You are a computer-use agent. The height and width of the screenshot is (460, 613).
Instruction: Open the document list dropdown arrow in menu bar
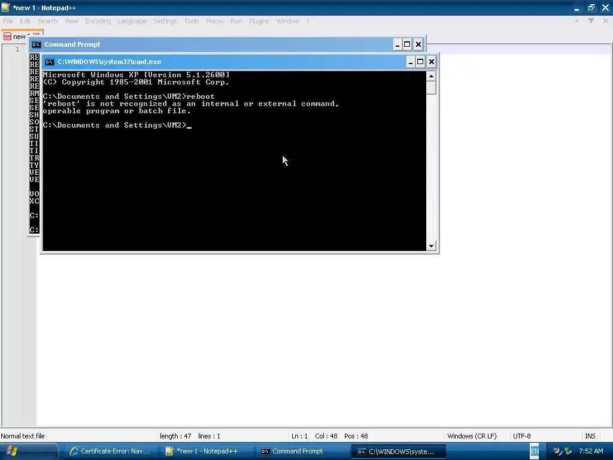click(x=591, y=21)
